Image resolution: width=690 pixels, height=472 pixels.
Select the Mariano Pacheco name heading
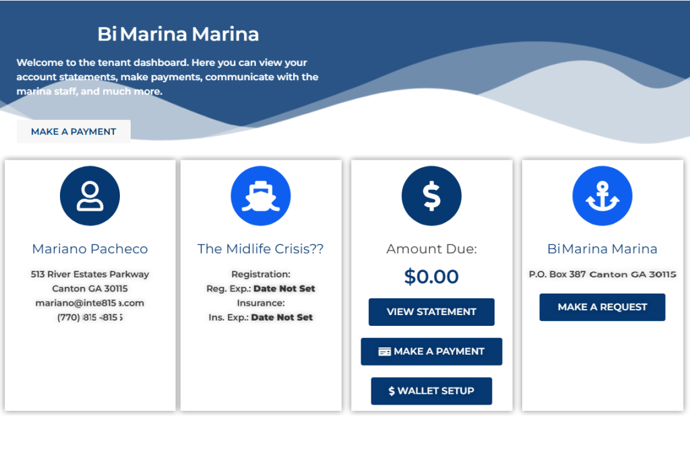90,249
